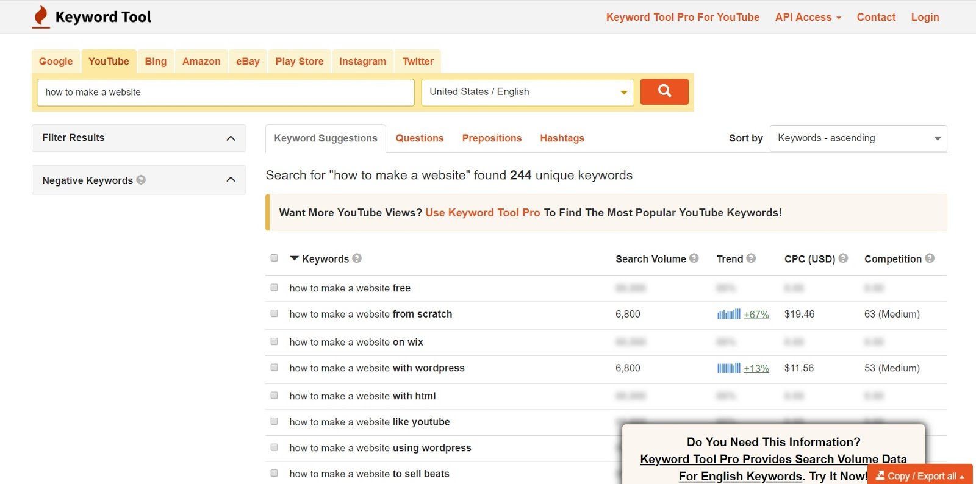Open the Sort by dropdown
The image size is (976, 484).
858,138
